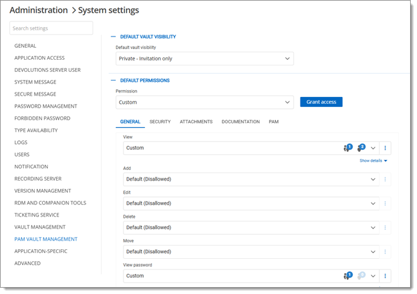The width and height of the screenshot is (417, 294).
Task: Open the Default vault visibility dropdown
Action: pyautogui.click(x=205, y=59)
